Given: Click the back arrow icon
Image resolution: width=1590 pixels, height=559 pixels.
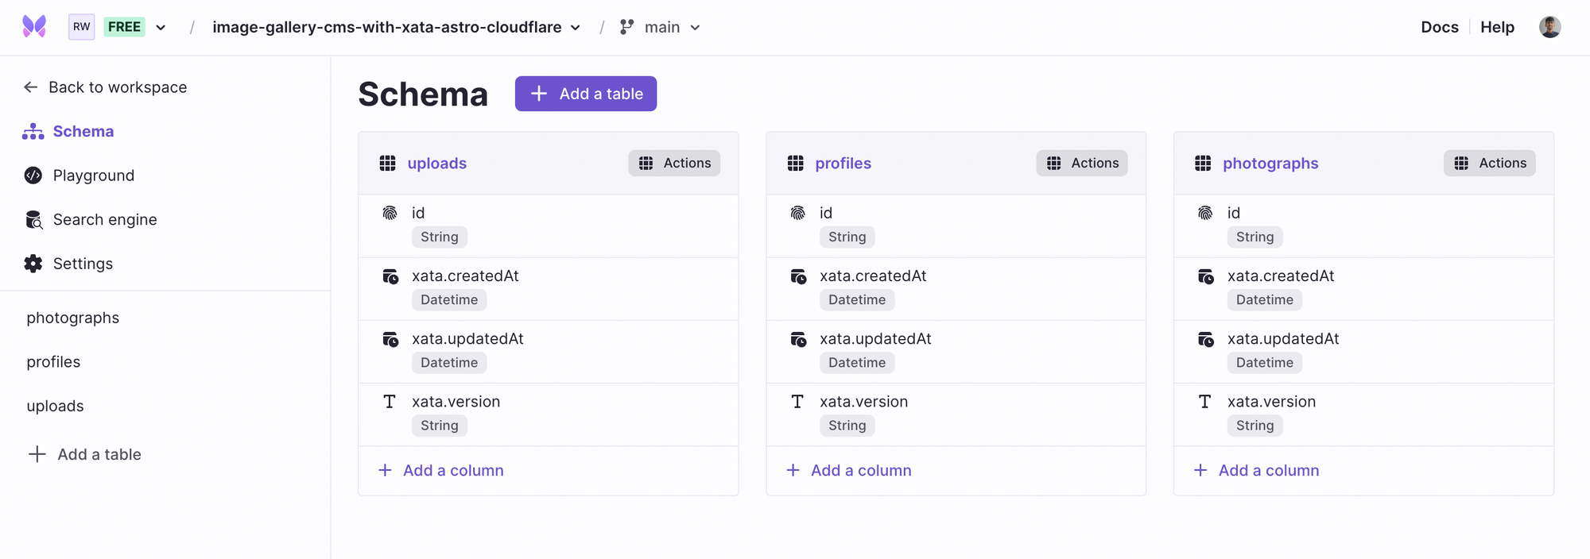Looking at the screenshot, I should tap(31, 87).
